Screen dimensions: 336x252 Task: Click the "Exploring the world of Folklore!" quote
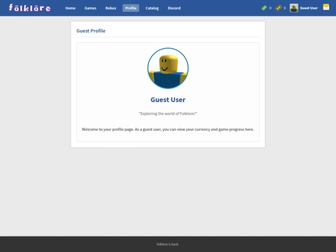tap(168, 114)
